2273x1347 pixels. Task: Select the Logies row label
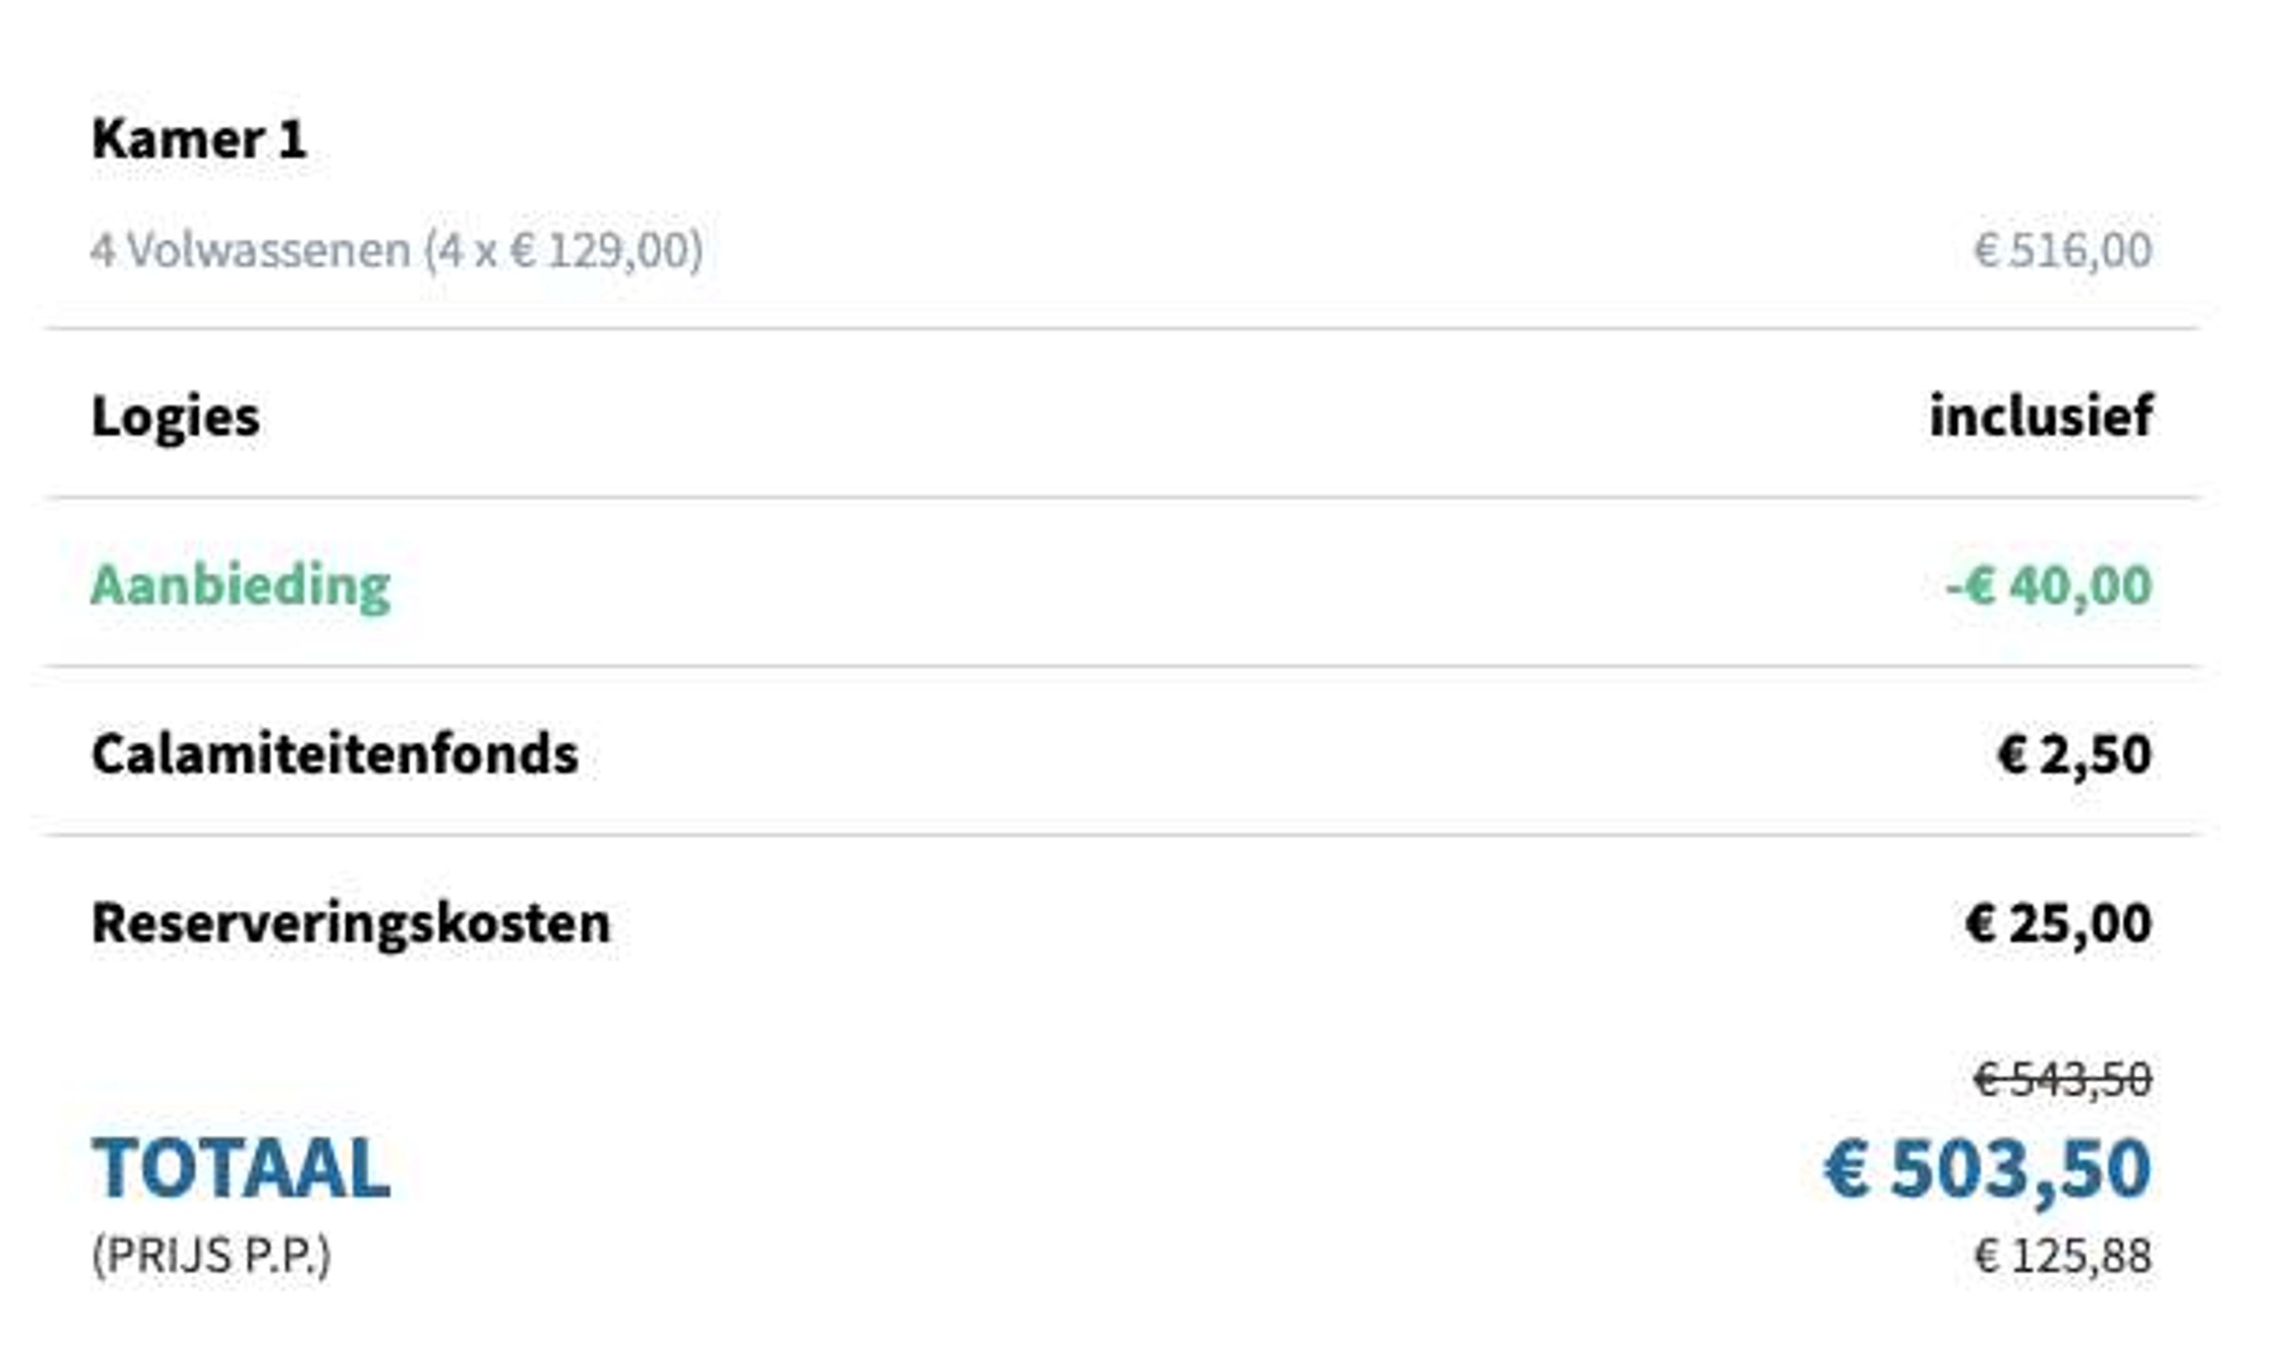[x=175, y=417]
